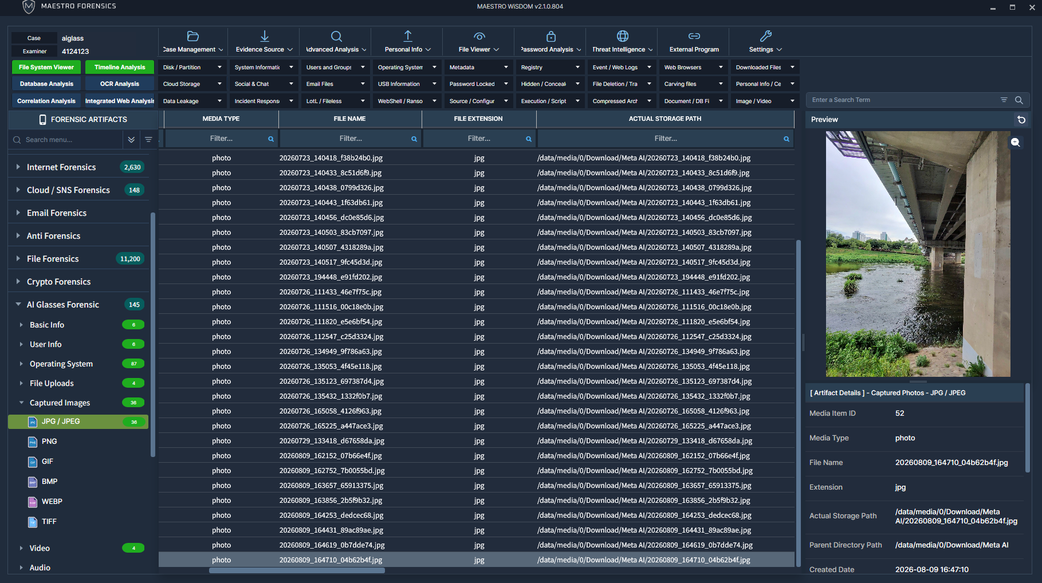Click the Correlation Analysis button
This screenshot has height=583, width=1042.
(x=46, y=101)
